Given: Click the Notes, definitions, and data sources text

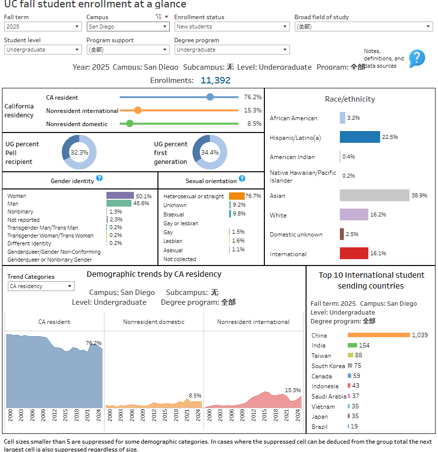Looking at the screenshot, I should (x=384, y=58).
